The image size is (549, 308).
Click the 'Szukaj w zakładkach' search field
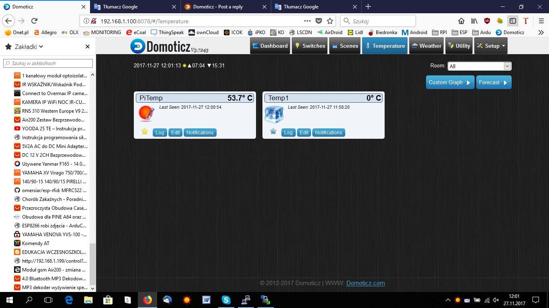[x=48, y=63]
